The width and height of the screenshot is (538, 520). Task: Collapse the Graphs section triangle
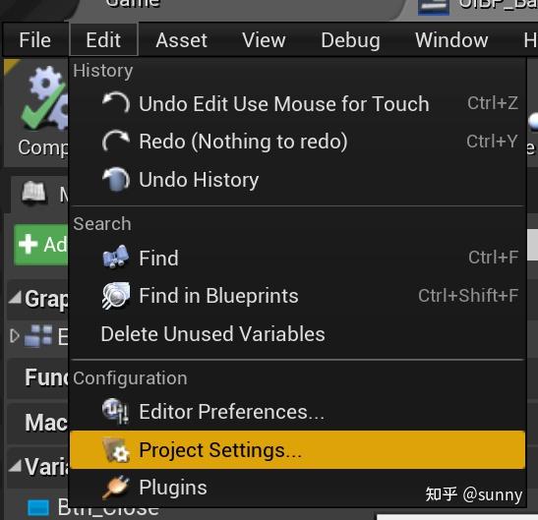coord(15,298)
